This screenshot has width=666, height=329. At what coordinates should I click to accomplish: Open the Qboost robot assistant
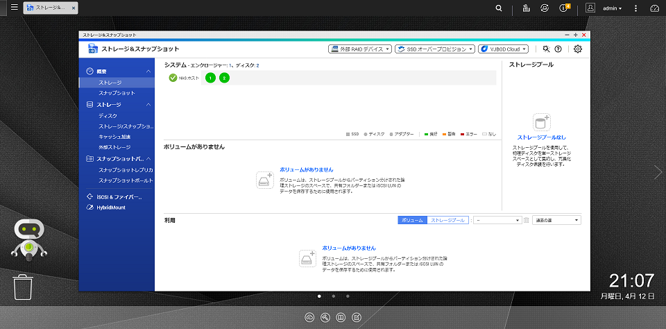[28, 239]
